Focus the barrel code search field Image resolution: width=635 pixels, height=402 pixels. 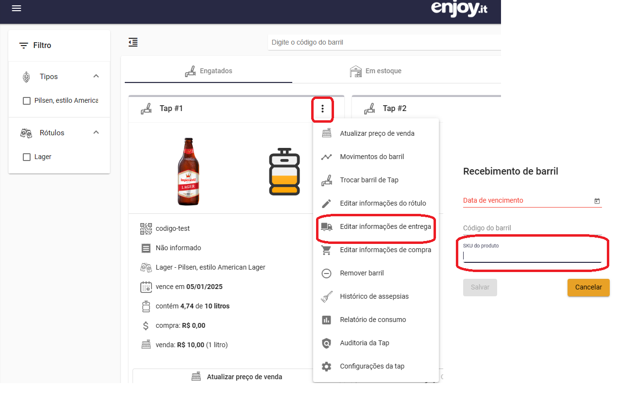pyautogui.click(x=384, y=43)
